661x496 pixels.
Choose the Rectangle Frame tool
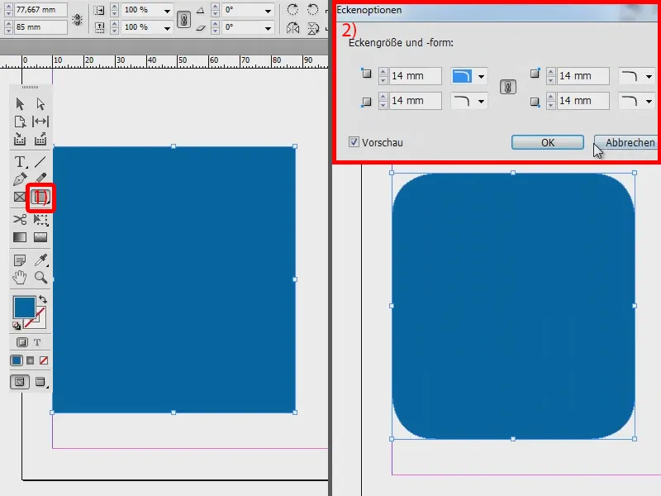pyautogui.click(x=20, y=197)
